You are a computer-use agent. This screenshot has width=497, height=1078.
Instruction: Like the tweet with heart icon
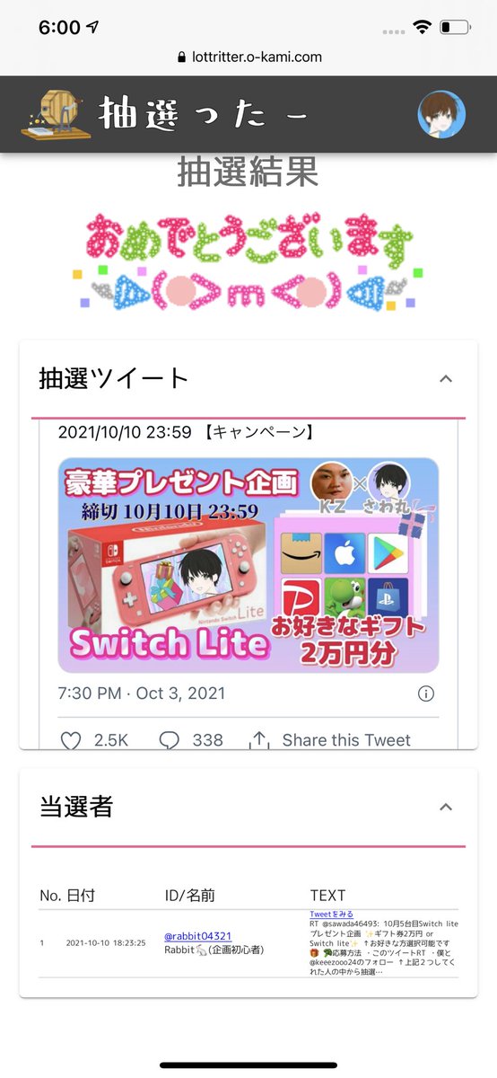[71, 740]
